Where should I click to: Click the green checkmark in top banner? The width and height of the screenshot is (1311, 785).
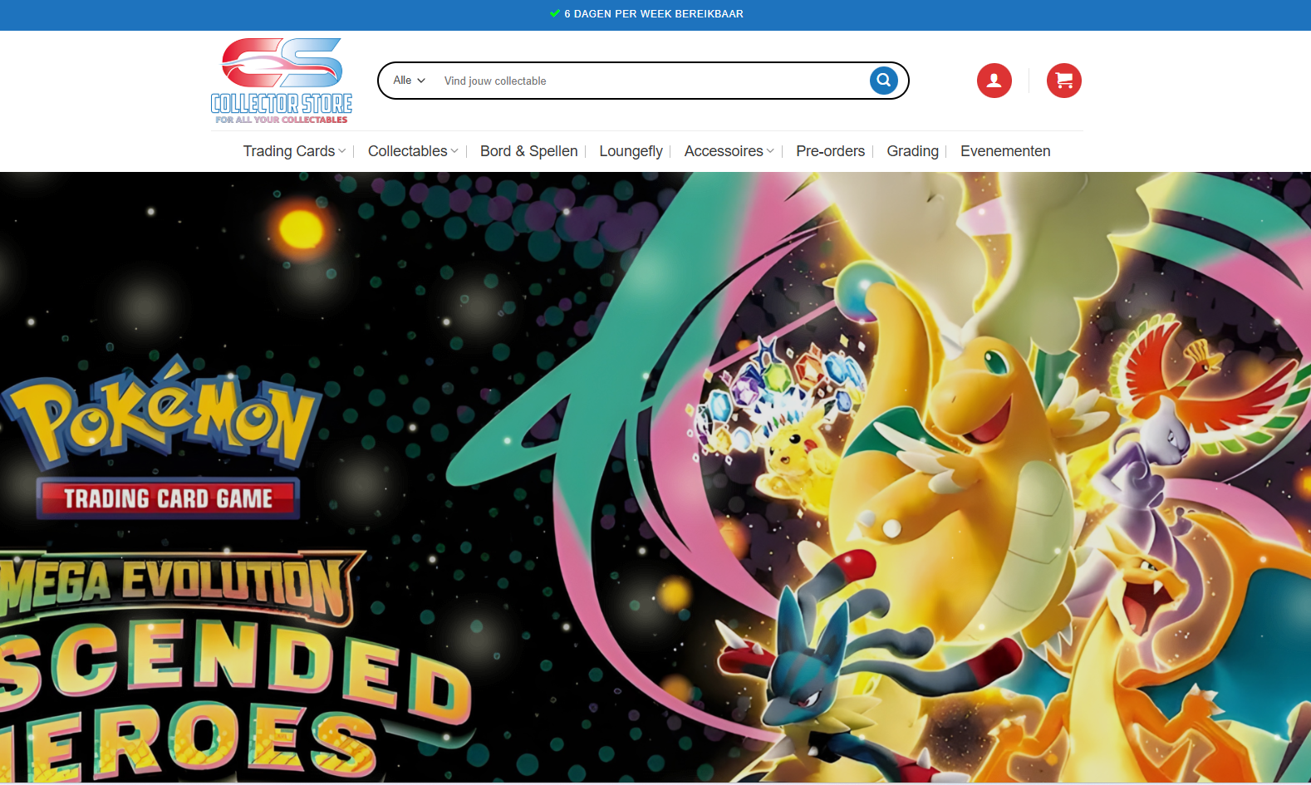[x=554, y=13]
